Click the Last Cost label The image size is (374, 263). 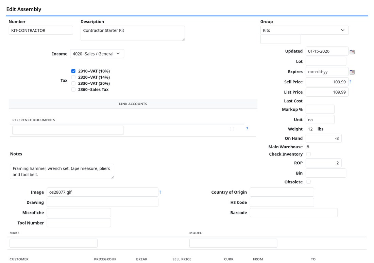pyautogui.click(x=293, y=101)
